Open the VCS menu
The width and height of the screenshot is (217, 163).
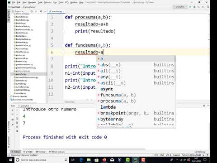click(x=66, y=2)
